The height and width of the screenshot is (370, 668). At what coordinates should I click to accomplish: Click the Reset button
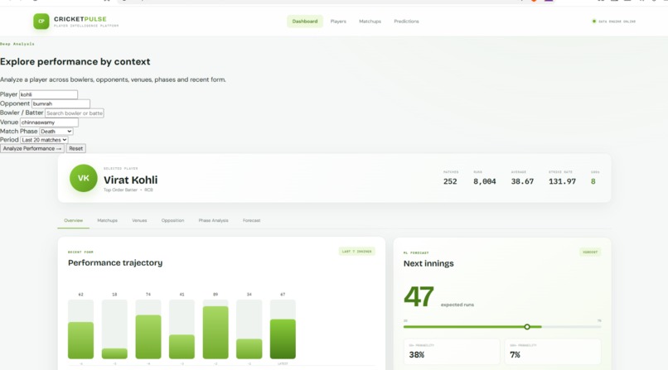pyautogui.click(x=75, y=148)
